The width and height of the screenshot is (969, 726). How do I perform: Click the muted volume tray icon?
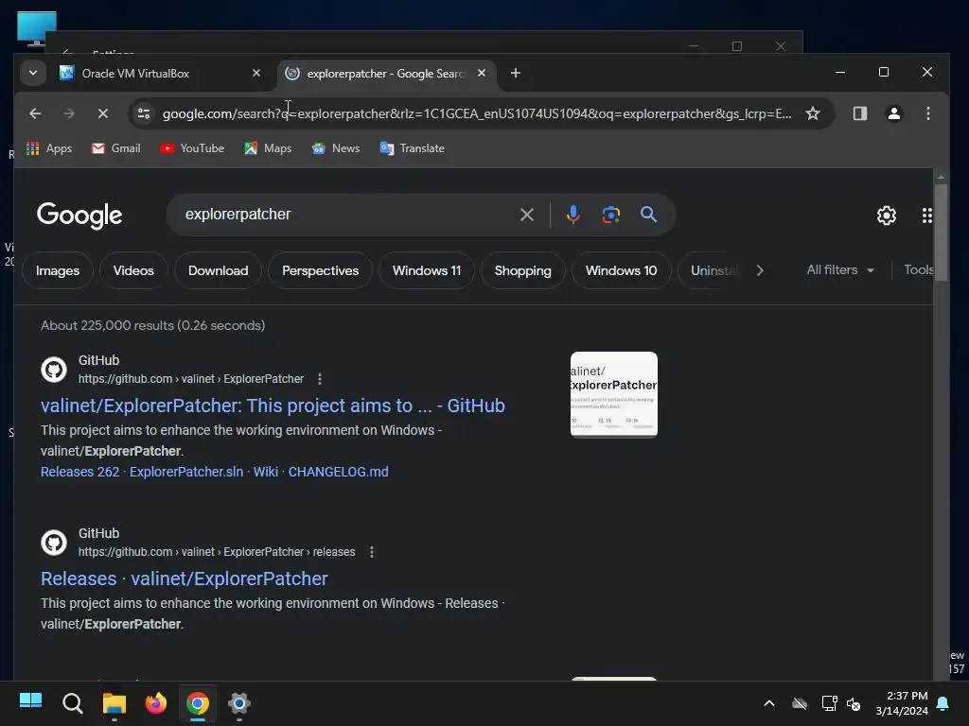(x=854, y=703)
